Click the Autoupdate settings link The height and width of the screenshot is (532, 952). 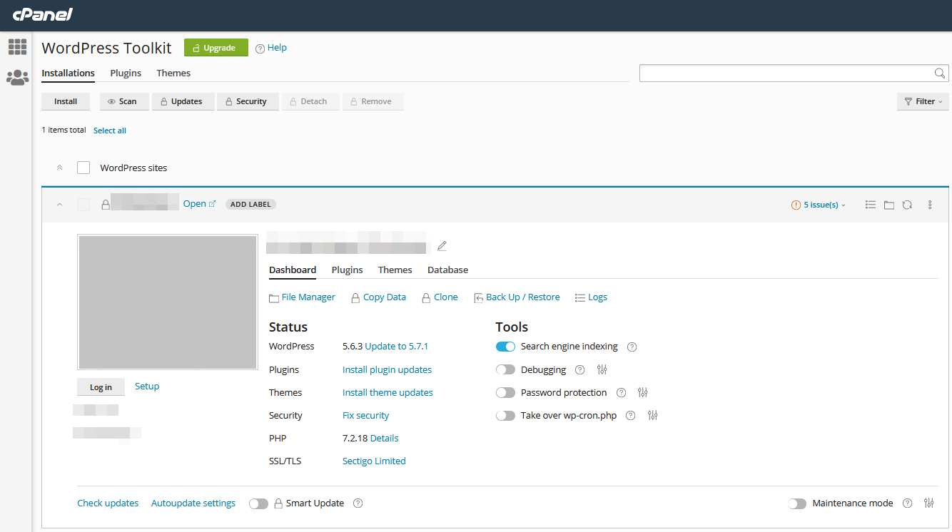pyautogui.click(x=193, y=503)
